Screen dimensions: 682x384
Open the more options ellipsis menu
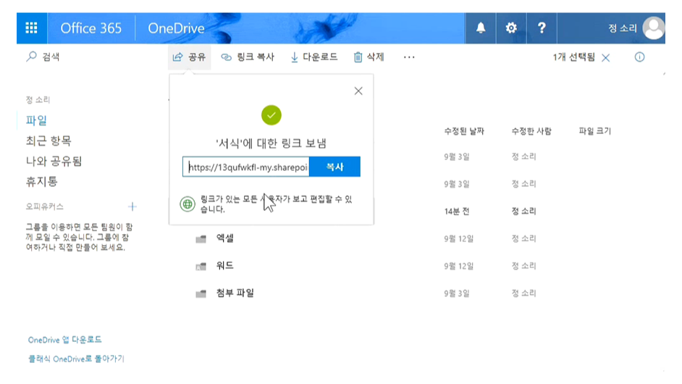pos(409,57)
